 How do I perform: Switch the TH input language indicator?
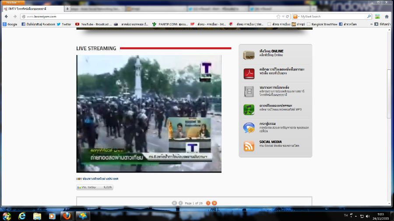click(346, 215)
